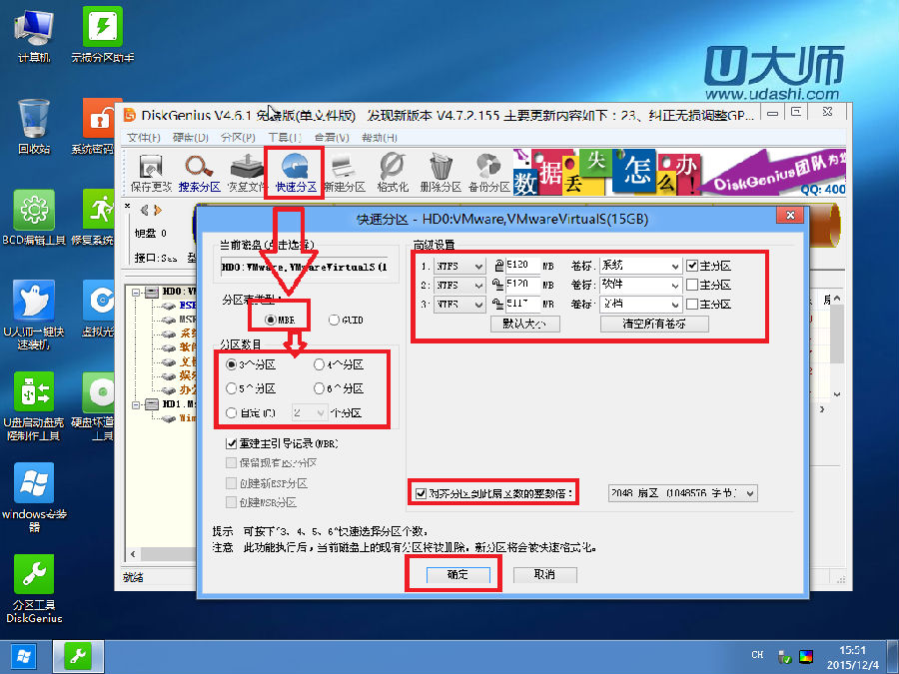
Task: Uncheck 主分区 for the first partition
Action: coord(692,266)
